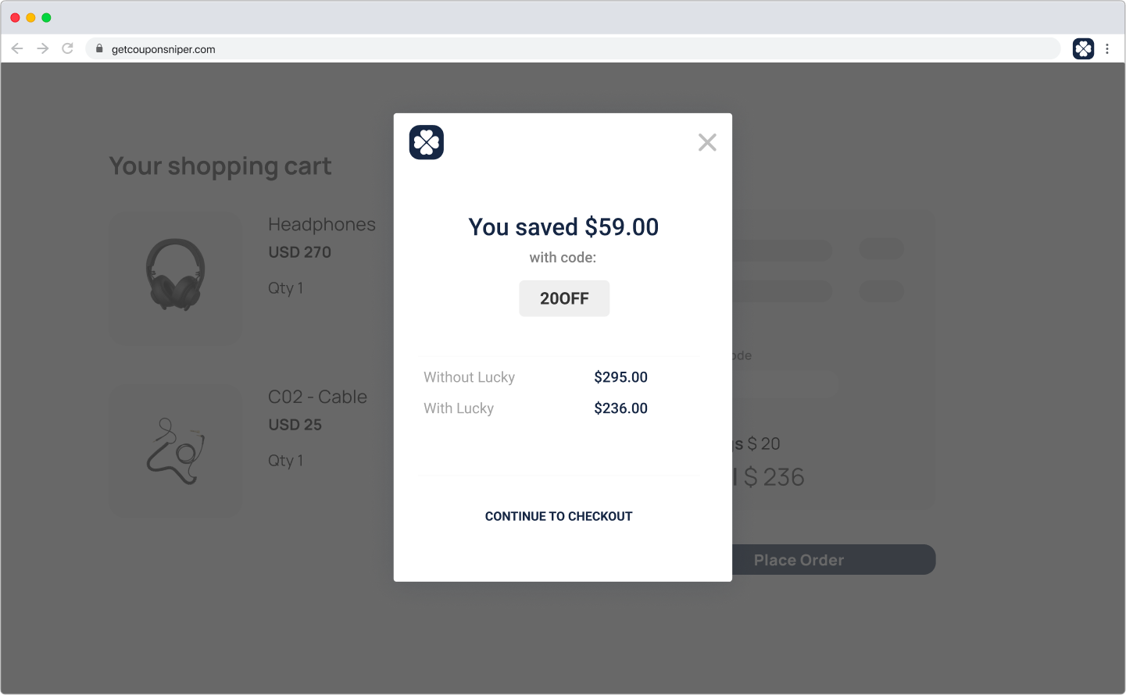Click the lock icon in address bar
Viewport: 1126px width, 695px height.
99,48
